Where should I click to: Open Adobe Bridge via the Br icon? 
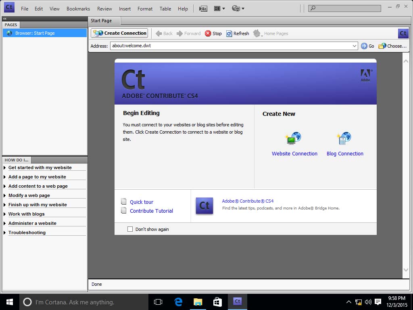click(203, 9)
